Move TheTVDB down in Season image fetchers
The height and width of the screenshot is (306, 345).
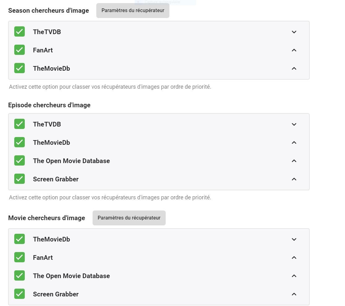[294, 32]
